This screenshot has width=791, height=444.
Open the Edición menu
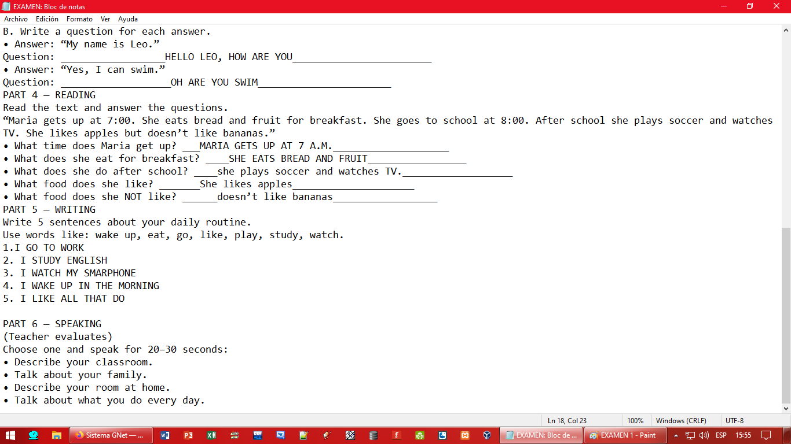pyautogui.click(x=47, y=19)
